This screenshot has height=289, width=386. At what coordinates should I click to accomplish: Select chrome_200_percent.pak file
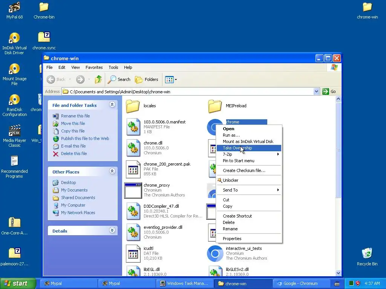[158, 169]
